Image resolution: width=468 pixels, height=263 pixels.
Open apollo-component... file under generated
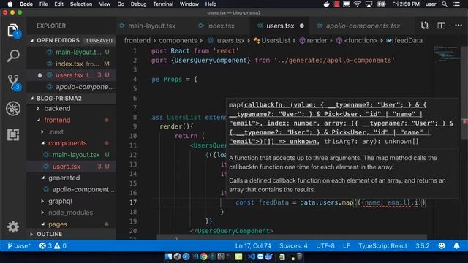click(72, 190)
